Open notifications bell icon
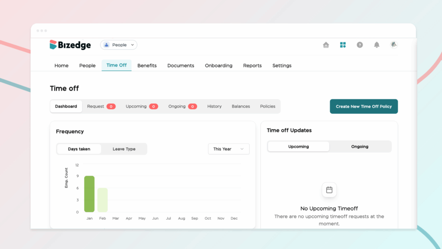The width and height of the screenshot is (442, 249). point(376,45)
